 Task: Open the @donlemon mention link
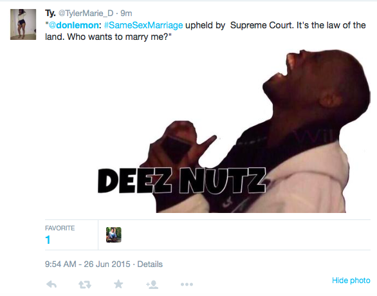pyautogui.click(x=73, y=25)
